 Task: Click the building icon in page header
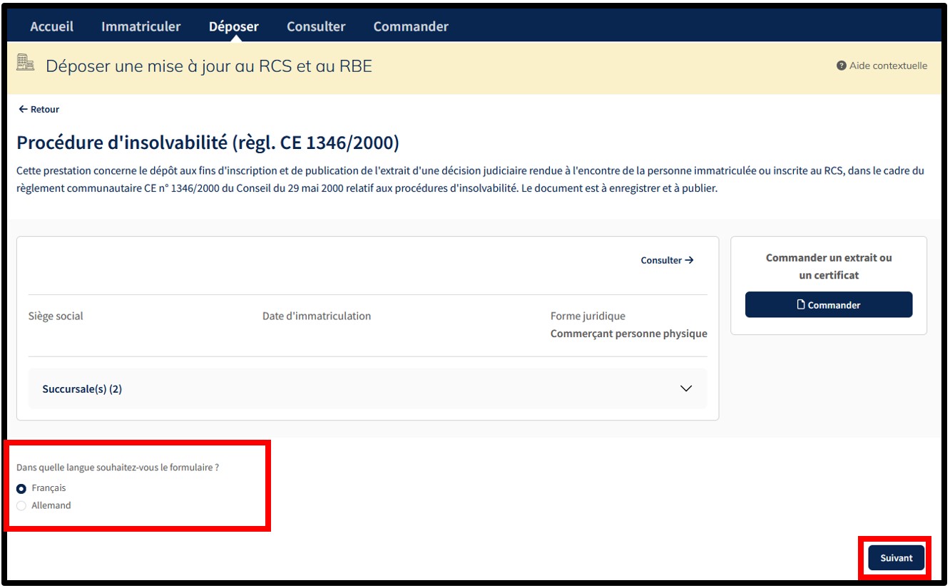(x=26, y=64)
